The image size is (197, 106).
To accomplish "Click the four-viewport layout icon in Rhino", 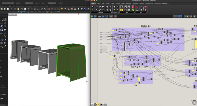I will click(x=48, y=9).
